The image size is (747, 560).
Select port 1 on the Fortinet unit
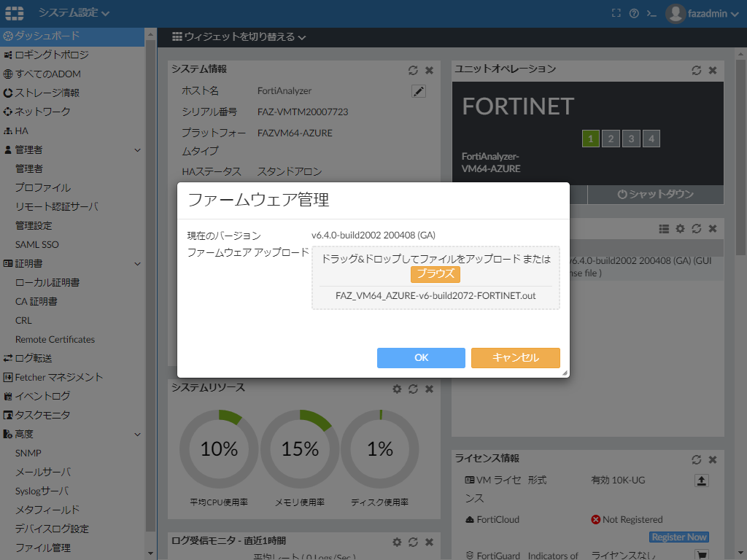click(591, 139)
